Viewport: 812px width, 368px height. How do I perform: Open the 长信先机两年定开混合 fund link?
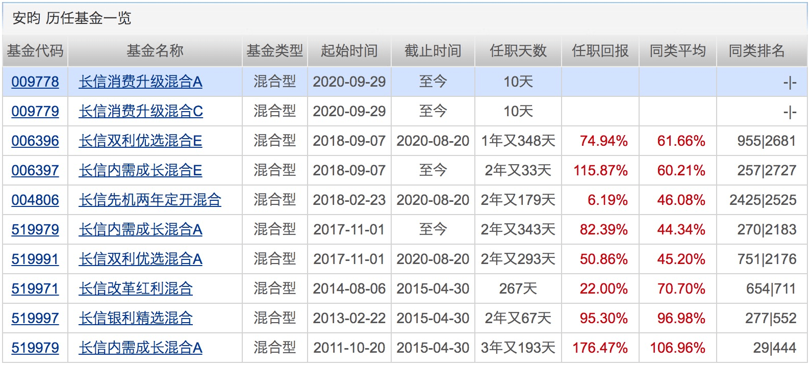click(x=150, y=200)
